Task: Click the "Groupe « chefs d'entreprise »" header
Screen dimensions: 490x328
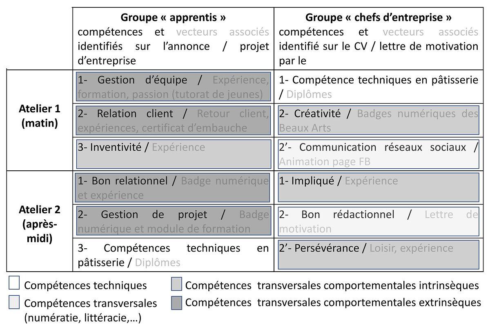Action: [379, 18]
